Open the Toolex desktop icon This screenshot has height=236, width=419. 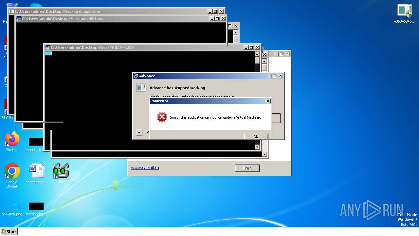point(61,173)
